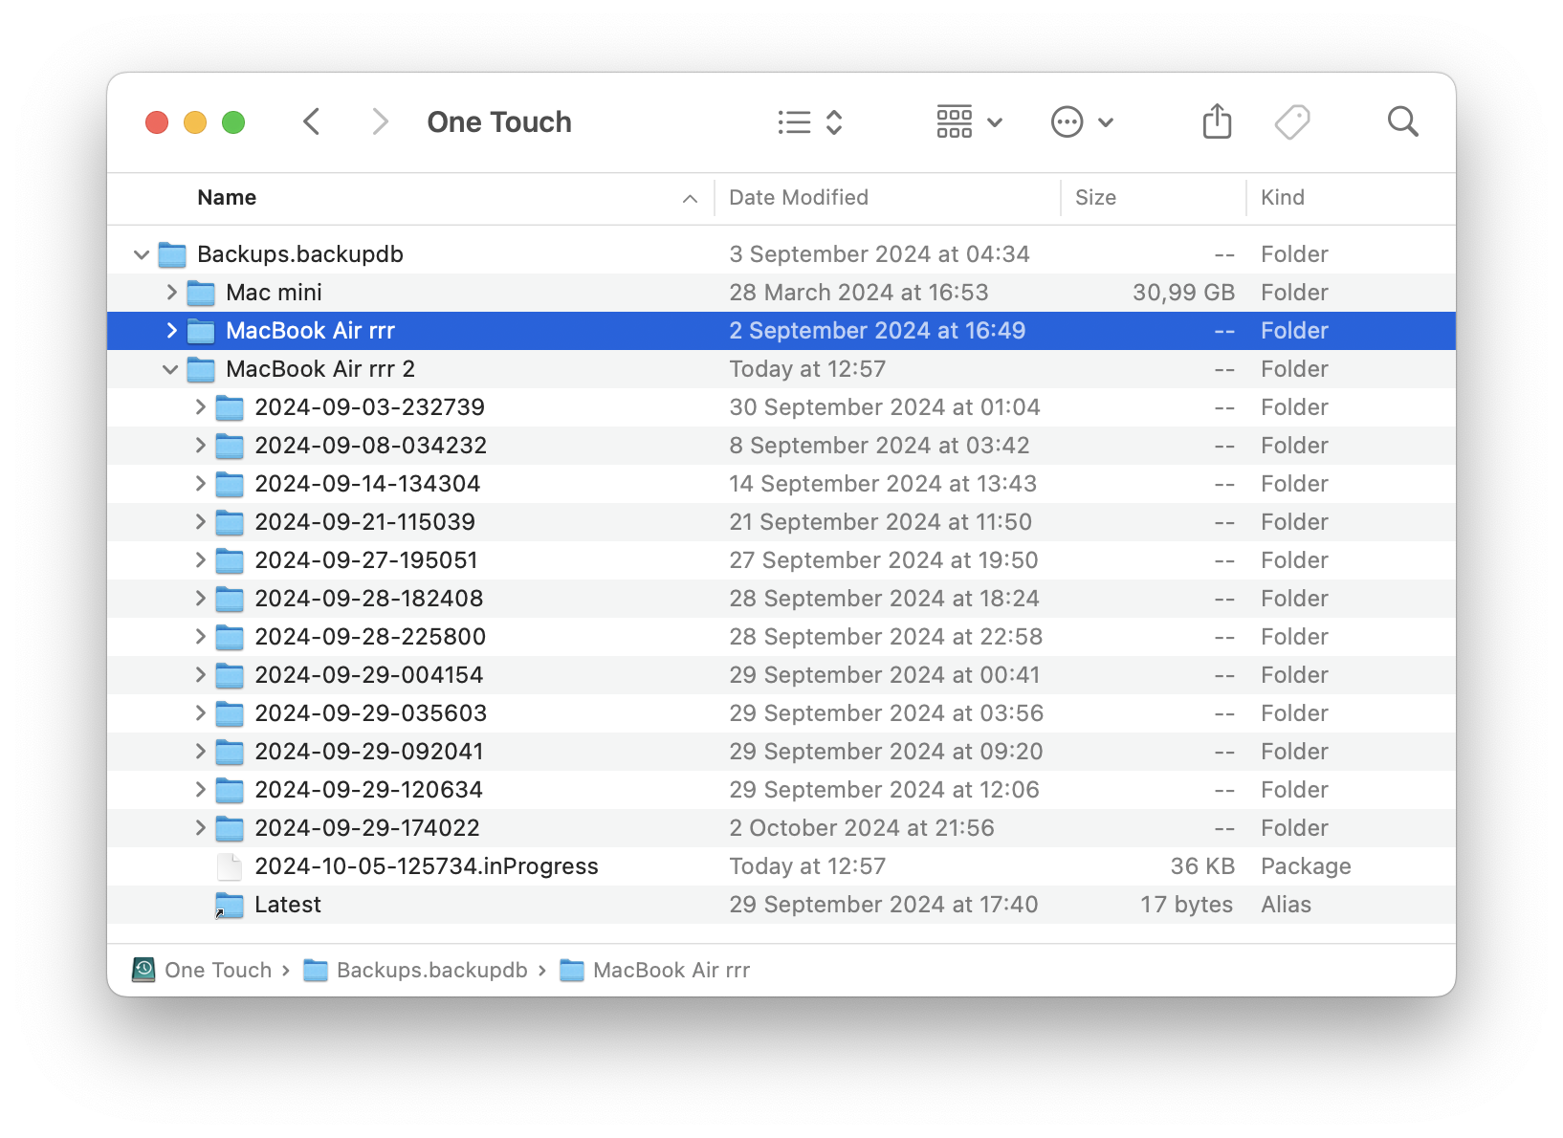
Task: Click the Latest alias icon
Action: click(230, 905)
